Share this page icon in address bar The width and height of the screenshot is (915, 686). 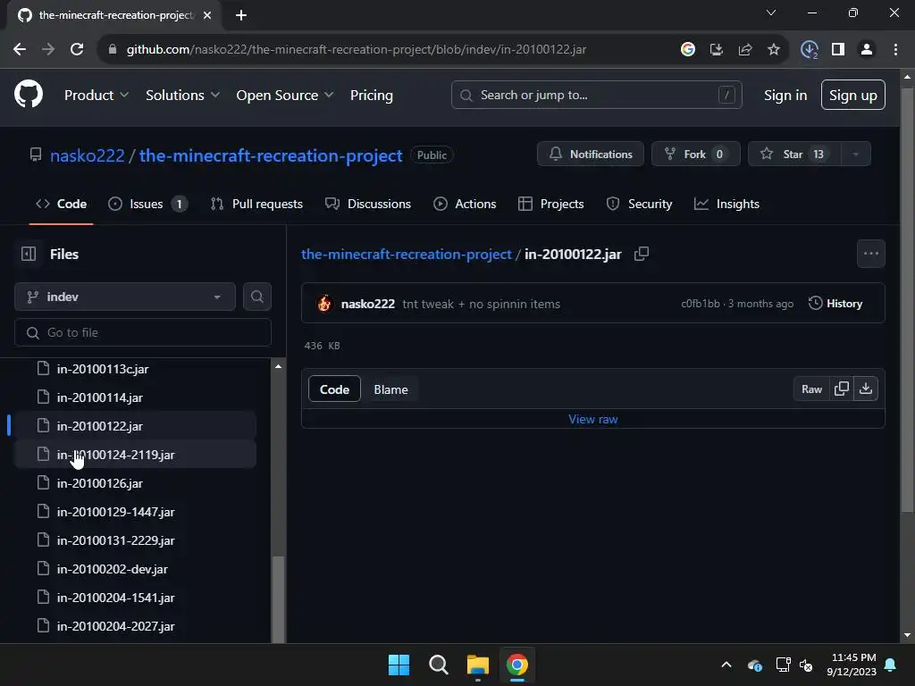point(745,50)
